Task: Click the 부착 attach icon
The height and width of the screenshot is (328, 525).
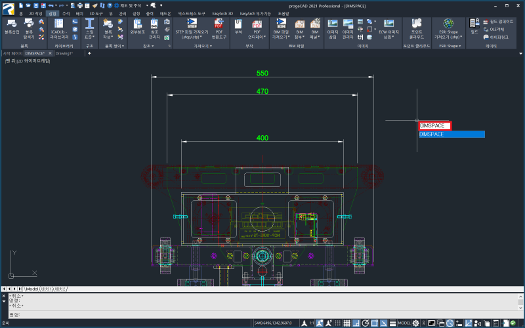Action: point(238,24)
